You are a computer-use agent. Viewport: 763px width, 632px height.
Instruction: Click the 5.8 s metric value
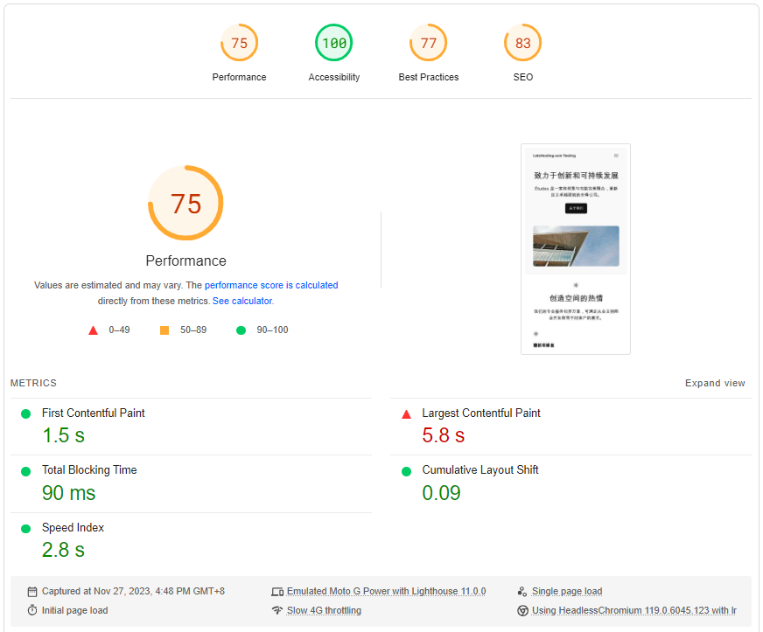point(444,435)
